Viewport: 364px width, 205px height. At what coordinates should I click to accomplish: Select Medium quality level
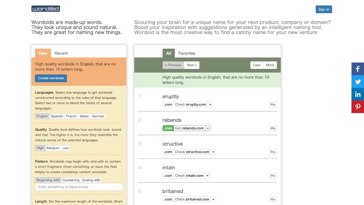53,148
